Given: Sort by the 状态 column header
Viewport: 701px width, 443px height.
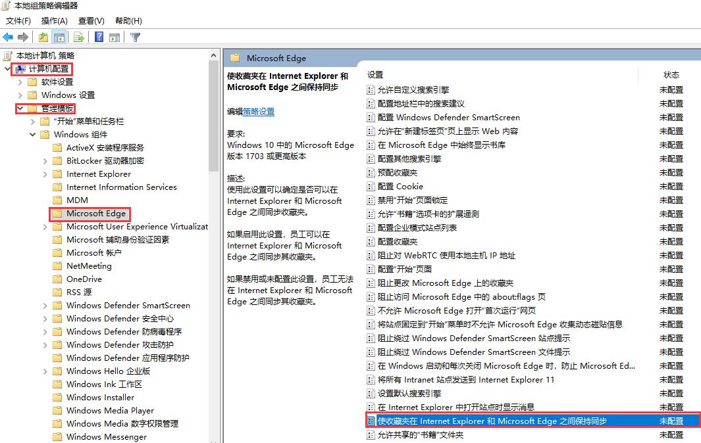Looking at the screenshot, I should coord(671,74).
